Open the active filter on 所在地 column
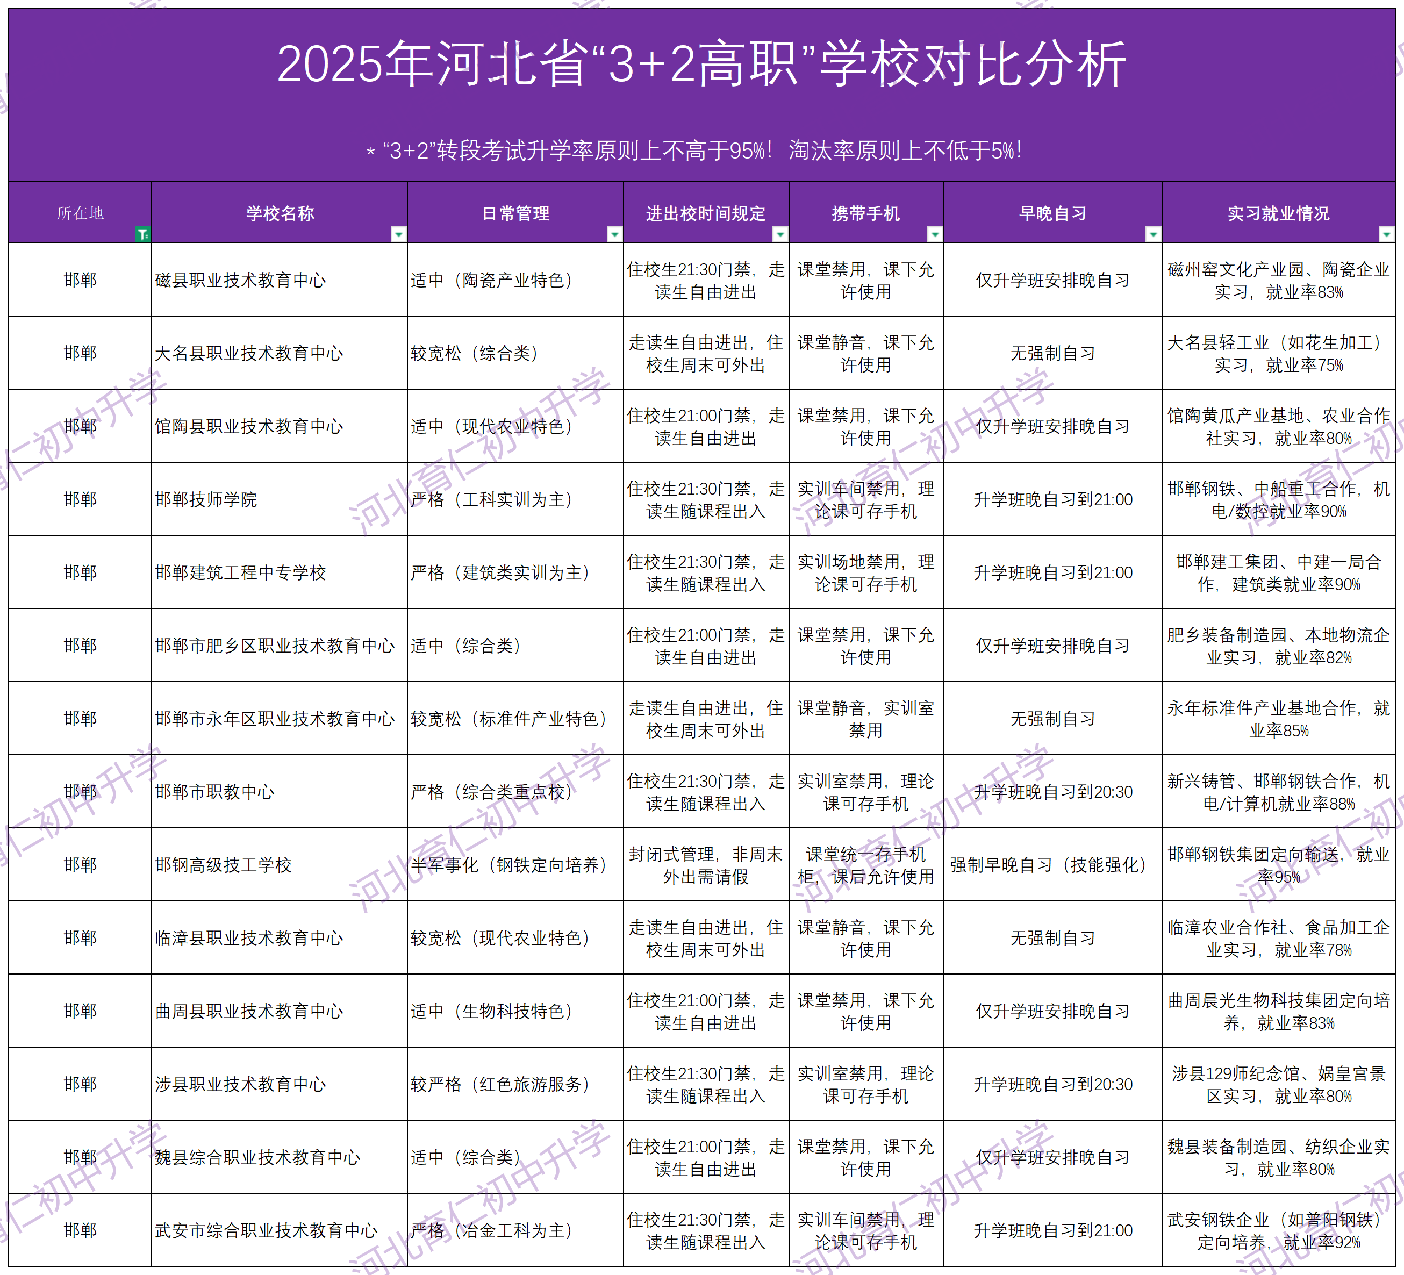The width and height of the screenshot is (1404, 1275). click(142, 234)
